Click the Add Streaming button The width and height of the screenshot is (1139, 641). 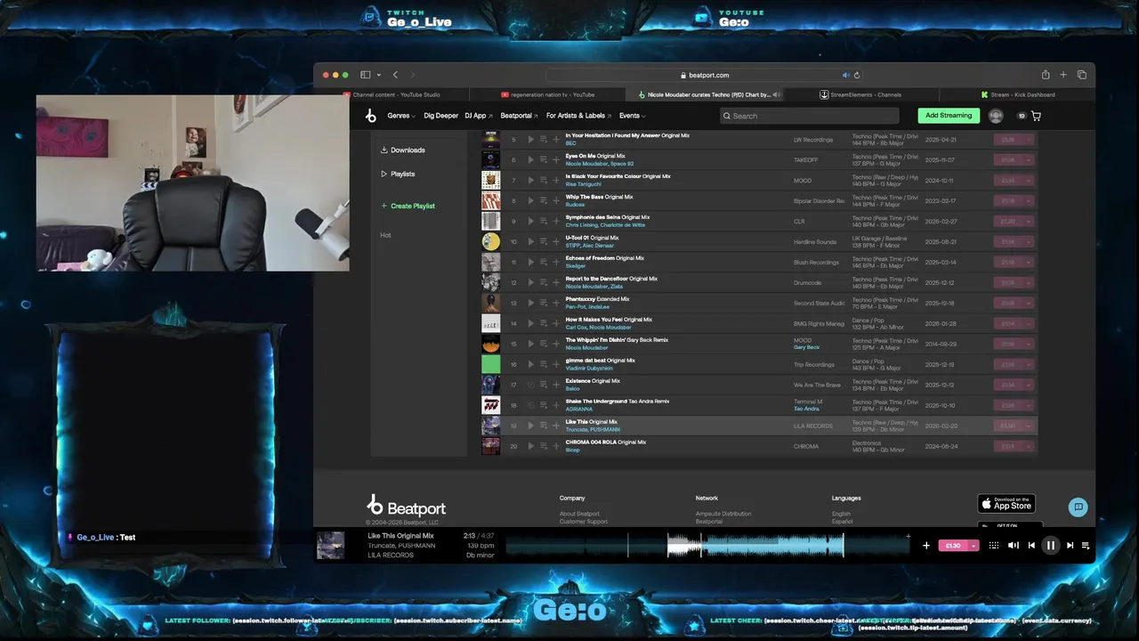click(x=949, y=116)
